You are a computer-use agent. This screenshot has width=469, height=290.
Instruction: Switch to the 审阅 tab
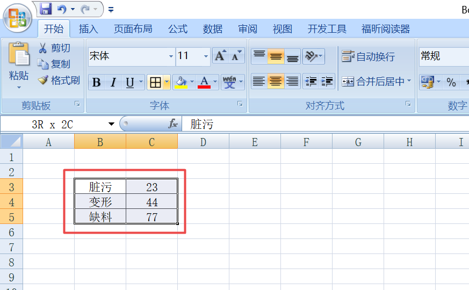tap(248, 29)
